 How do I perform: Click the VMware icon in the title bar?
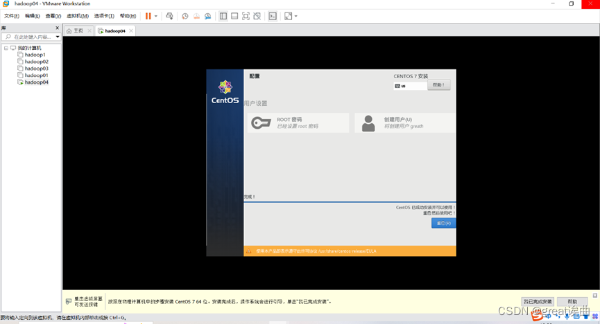coord(6,4)
